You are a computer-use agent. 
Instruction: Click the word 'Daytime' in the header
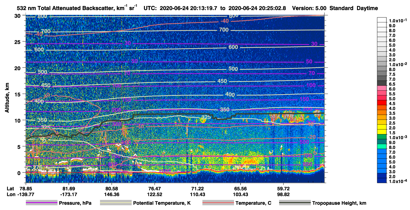pos(367,8)
